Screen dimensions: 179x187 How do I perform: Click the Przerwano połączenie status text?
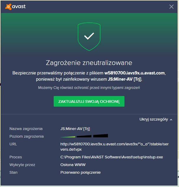(81, 173)
